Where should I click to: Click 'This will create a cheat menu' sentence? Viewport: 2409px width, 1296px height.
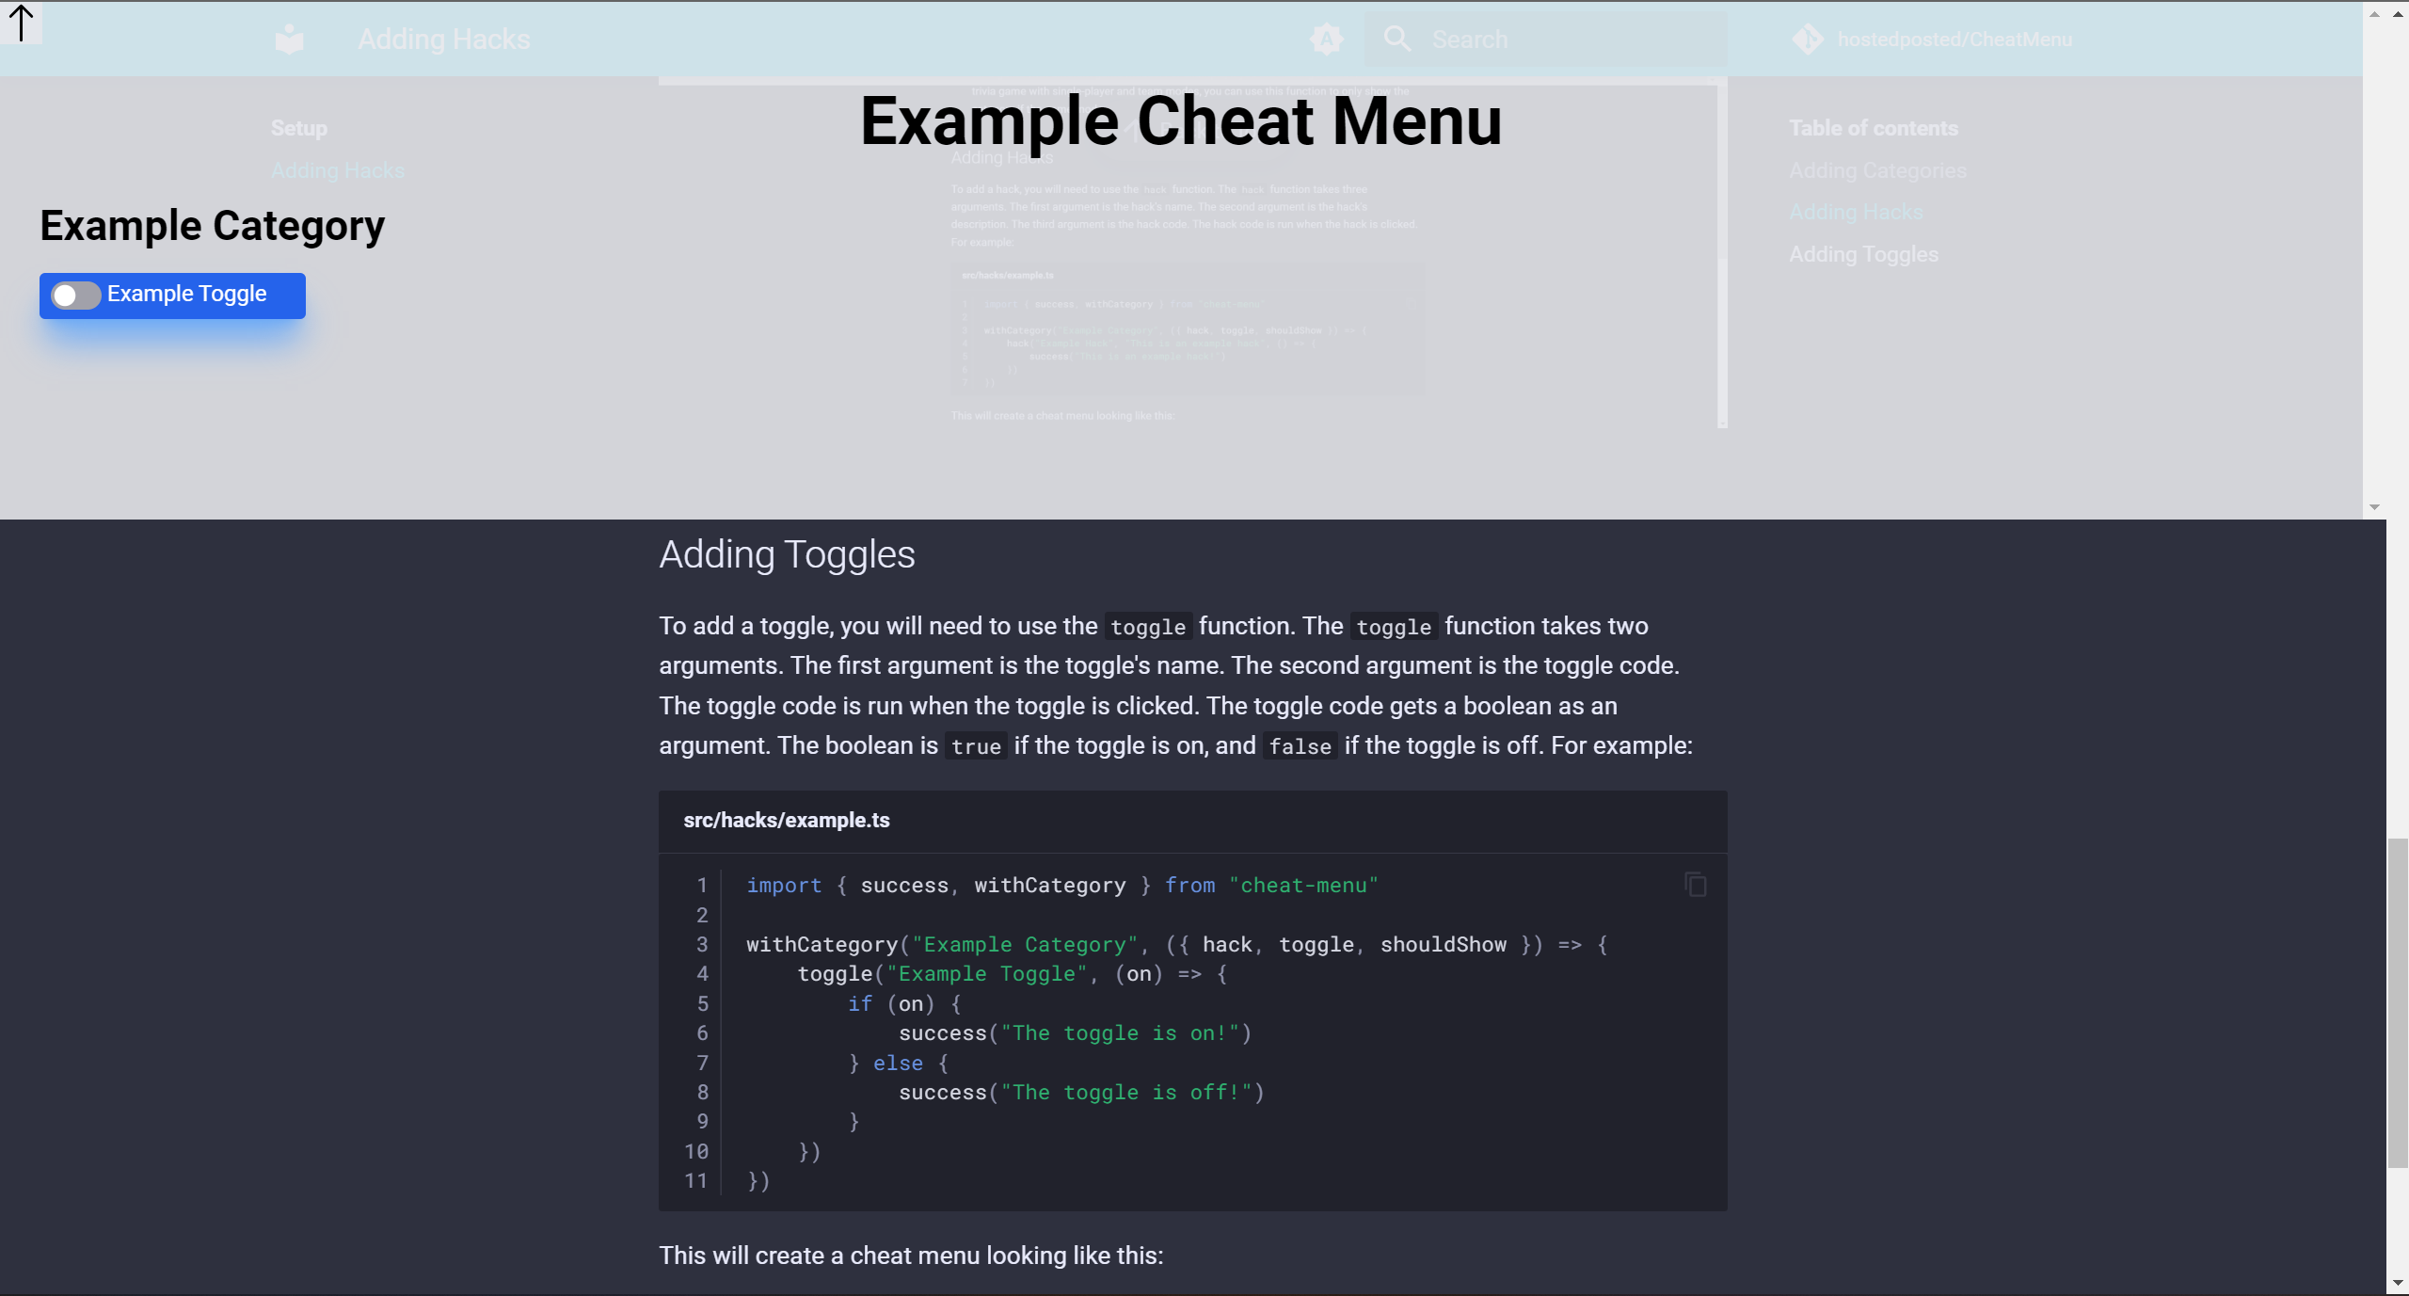click(x=911, y=1256)
